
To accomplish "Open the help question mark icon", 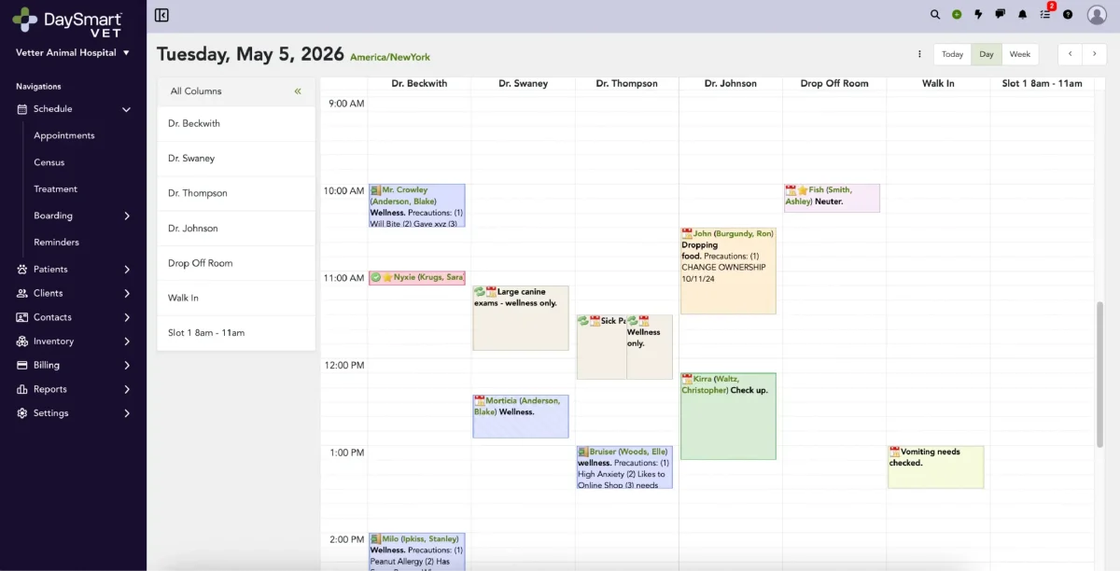I will [x=1068, y=15].
